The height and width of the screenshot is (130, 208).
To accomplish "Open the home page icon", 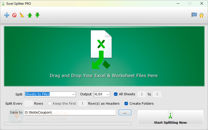I will tap(201, 15).
